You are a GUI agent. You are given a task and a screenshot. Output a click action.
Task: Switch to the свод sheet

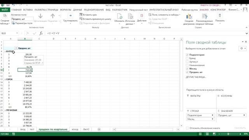coord(23,129)
